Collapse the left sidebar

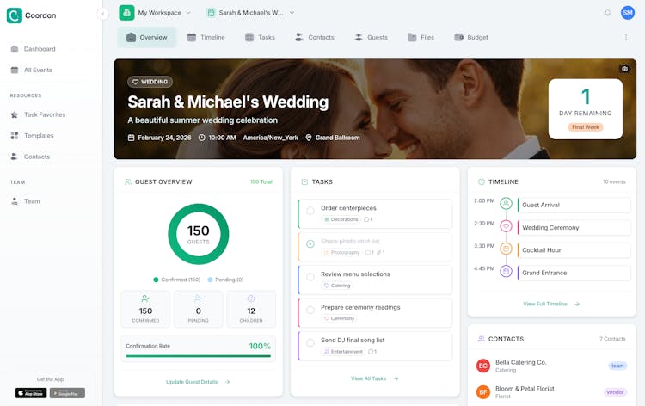[x=103, y=14]
